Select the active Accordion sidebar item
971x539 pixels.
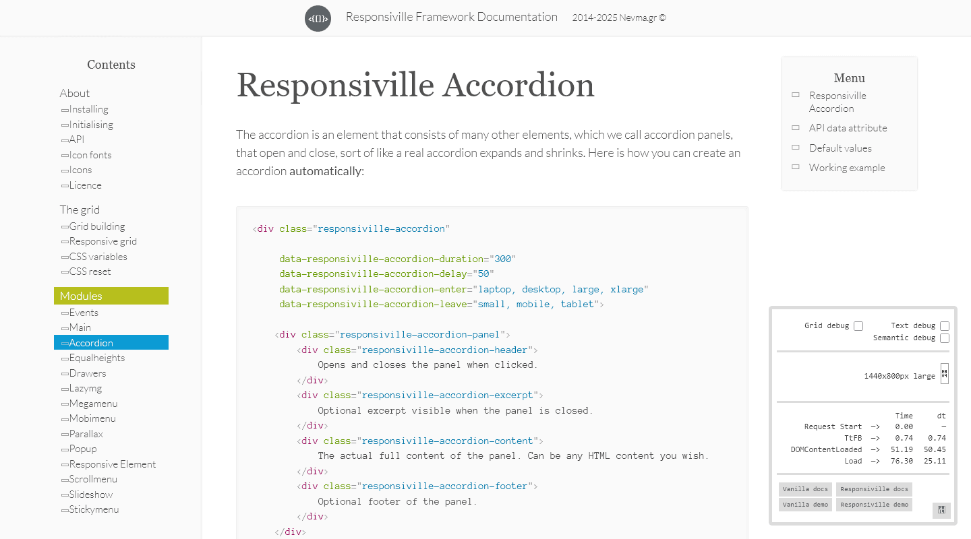pos(111,342)
